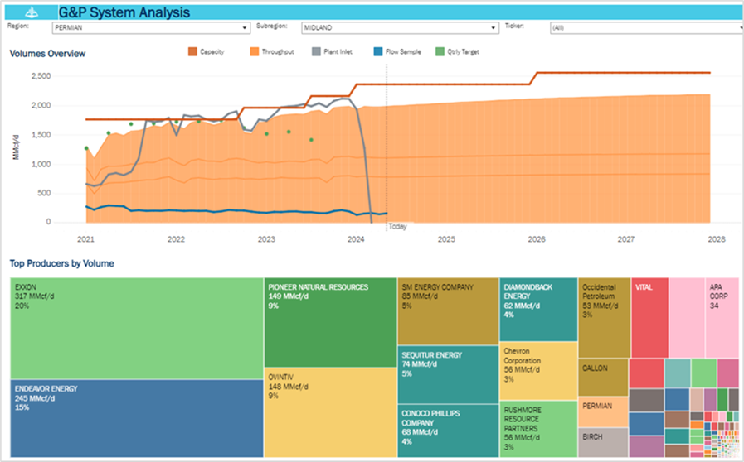Click the 2027 x-axis label
The width and height of the screenshot is (744, 462).
tap(626, 239)
